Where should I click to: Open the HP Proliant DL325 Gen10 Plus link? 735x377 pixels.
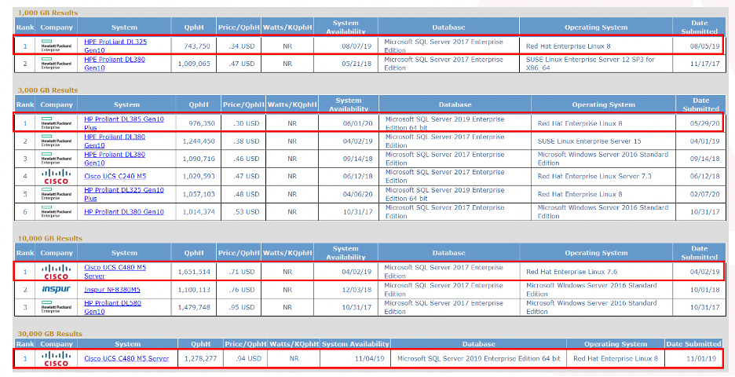[x=124, y=194]
